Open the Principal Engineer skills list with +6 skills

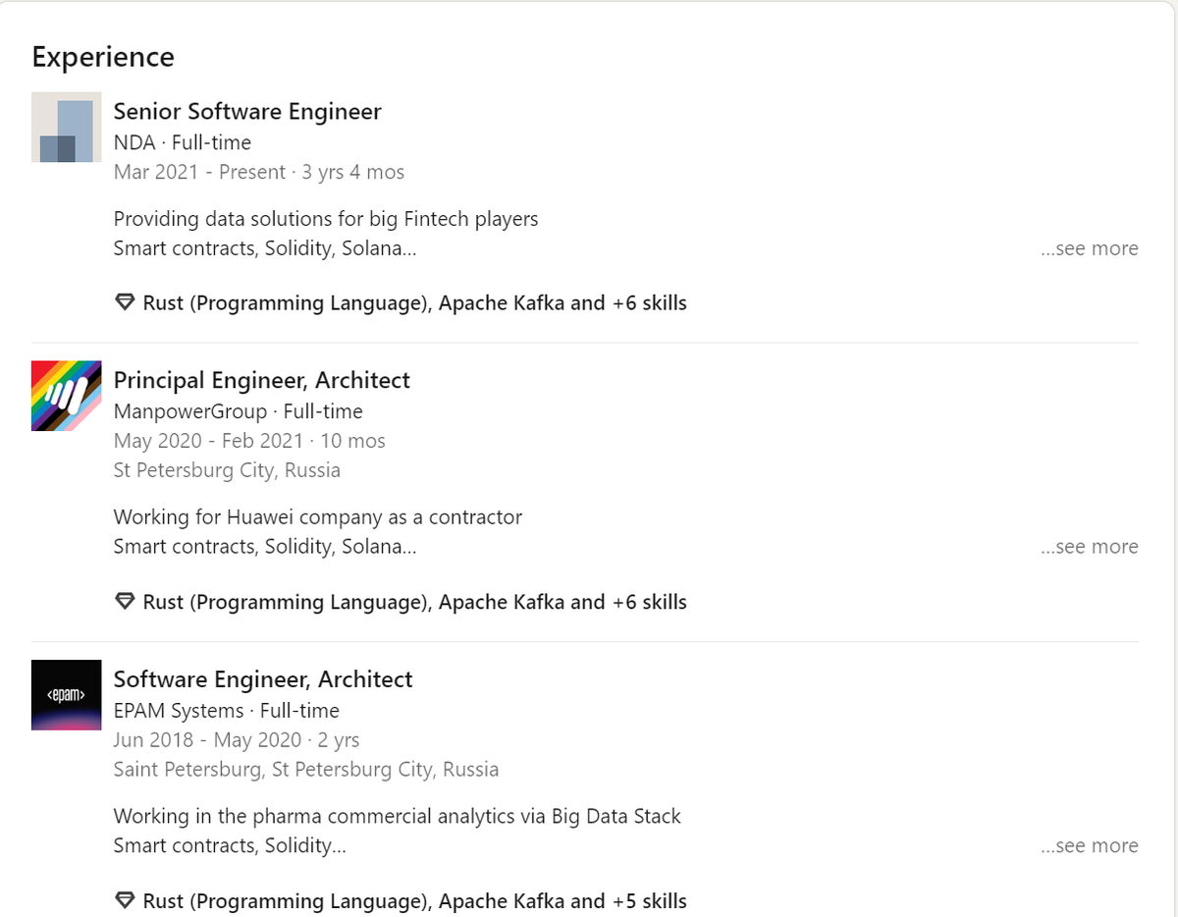pos(414,602)
